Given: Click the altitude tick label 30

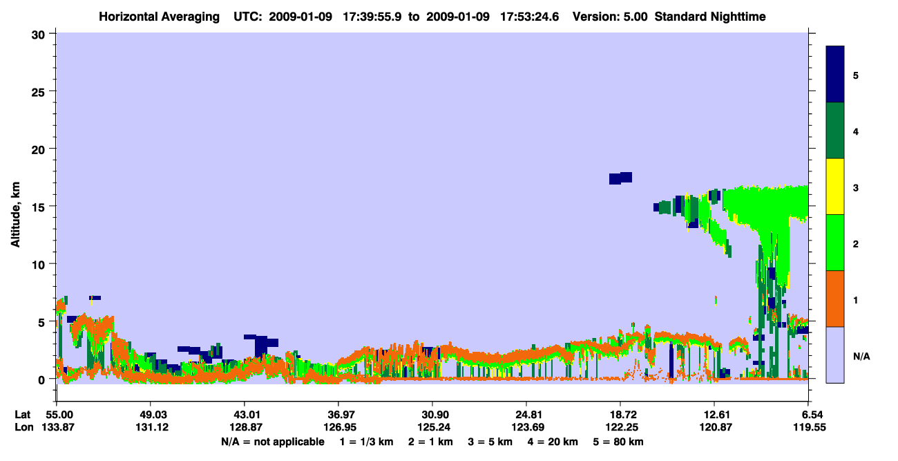Looking at the screenshot, I should [40, 34].
